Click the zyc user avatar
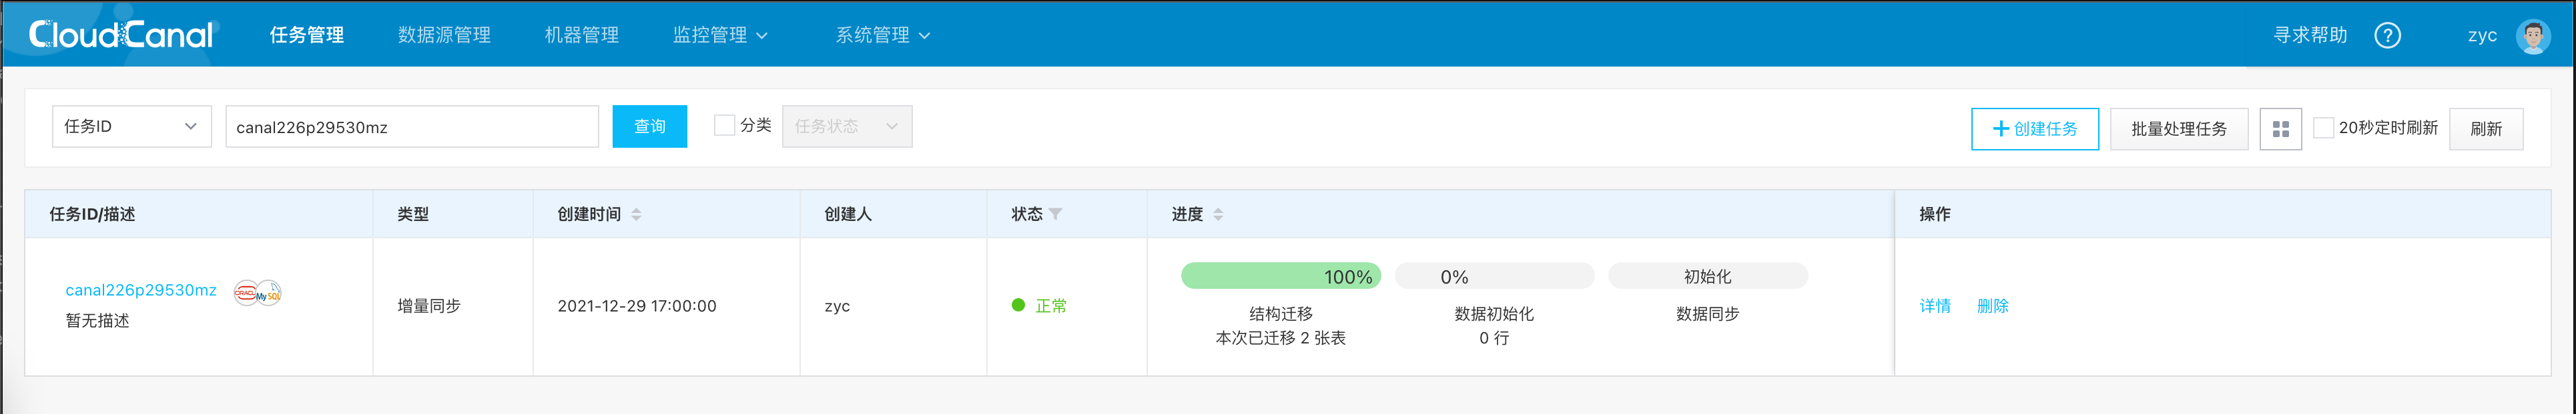This screenshot has height=414, width=2576. [x=2532, y=36]
